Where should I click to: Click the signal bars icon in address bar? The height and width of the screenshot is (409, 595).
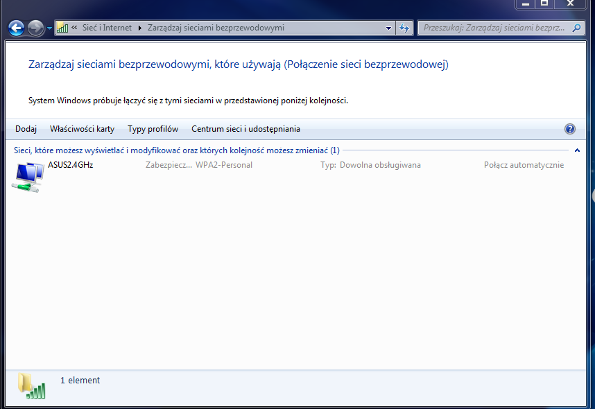62,28
